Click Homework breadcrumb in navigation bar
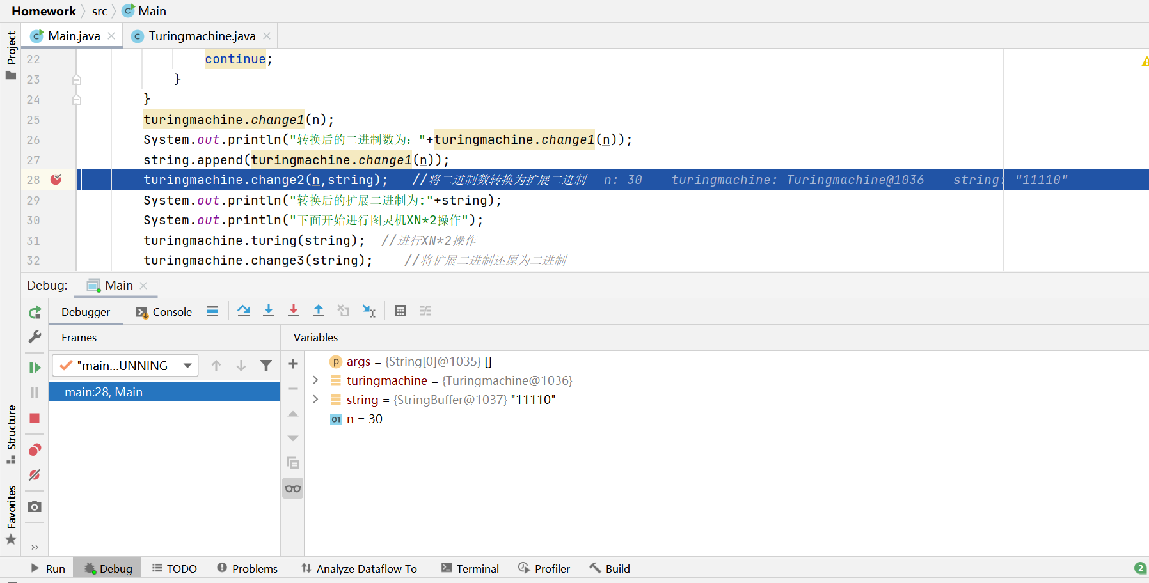 [x=44, y=11]
